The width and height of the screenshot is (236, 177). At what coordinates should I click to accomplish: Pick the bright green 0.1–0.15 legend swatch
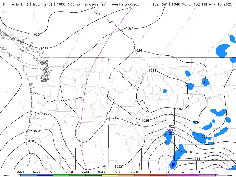coord(61,176)
